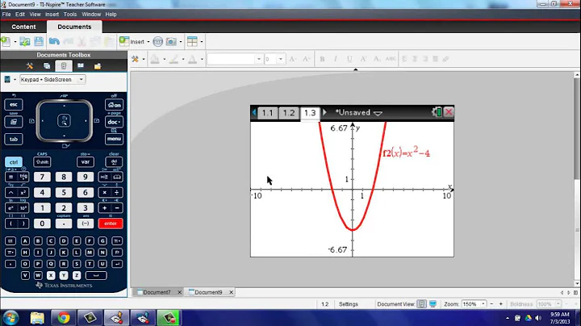Click the page layout grid icon
581x326 pixels.
click(x=192, y=41)
